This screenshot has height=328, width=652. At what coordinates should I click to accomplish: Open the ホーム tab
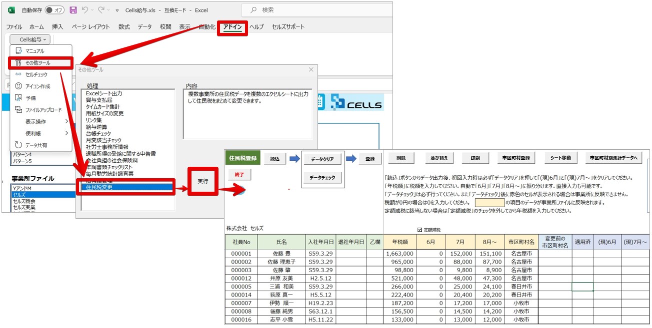(x=36, y=27)
